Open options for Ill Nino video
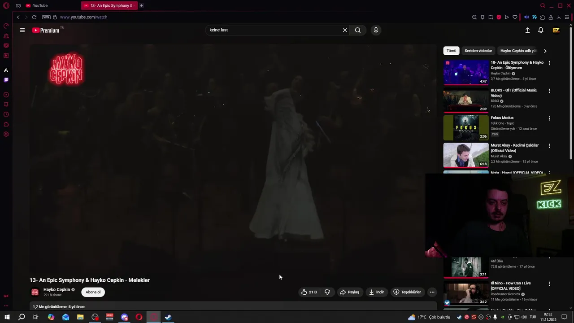The image size is (574, 323). pyautogui.click(x=549, y=284)
